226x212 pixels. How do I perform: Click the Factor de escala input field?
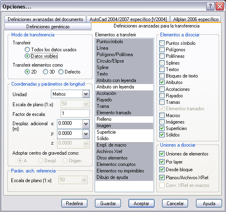(x=75, y=113)
